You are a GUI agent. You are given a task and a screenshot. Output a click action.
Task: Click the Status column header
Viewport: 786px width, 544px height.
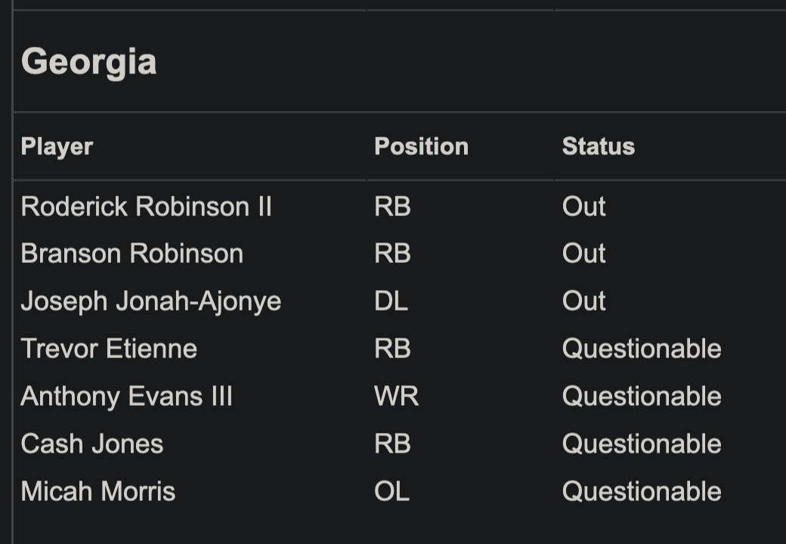598,146
